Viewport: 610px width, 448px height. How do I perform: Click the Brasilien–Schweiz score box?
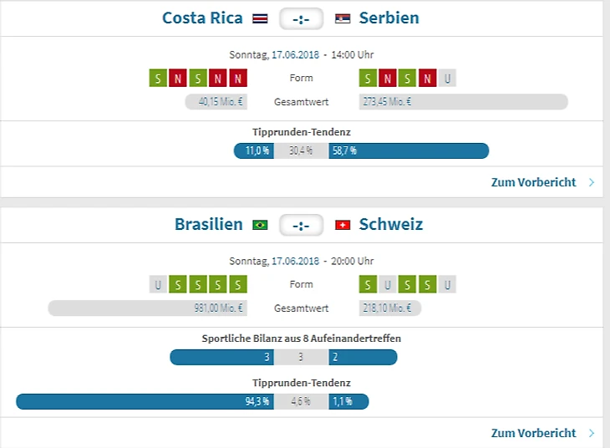coord(301,225)
